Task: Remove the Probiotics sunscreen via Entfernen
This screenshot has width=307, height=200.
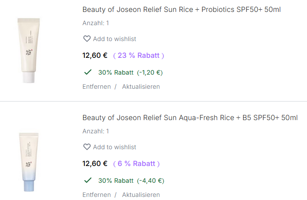Action: pyautogui.click(x=96, y=87)
